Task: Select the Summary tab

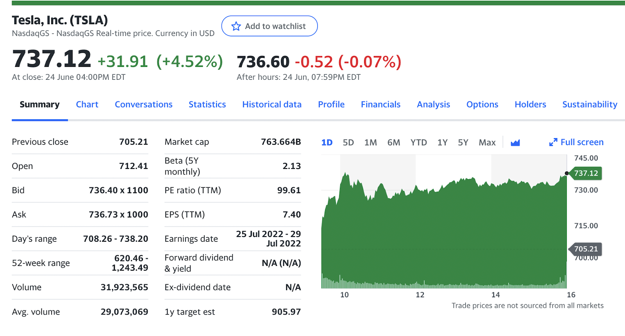Action: coord(40,104)
